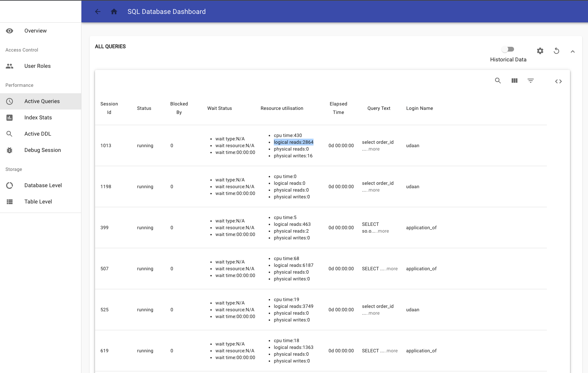Screen dimensions: 588x373
Task: Click the column visibility icon
Action: [x=514, y=81]
